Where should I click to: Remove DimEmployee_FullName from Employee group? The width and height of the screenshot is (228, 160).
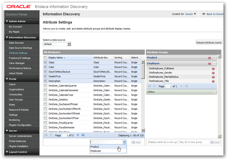[213, 69]
